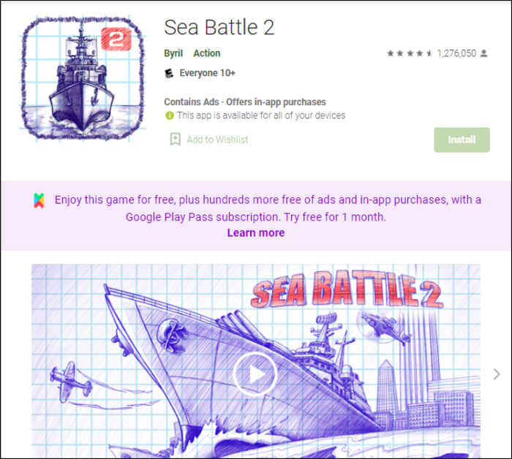
Task: Click the Google Play Pass logo icon
Action: [x=39, y=200]
